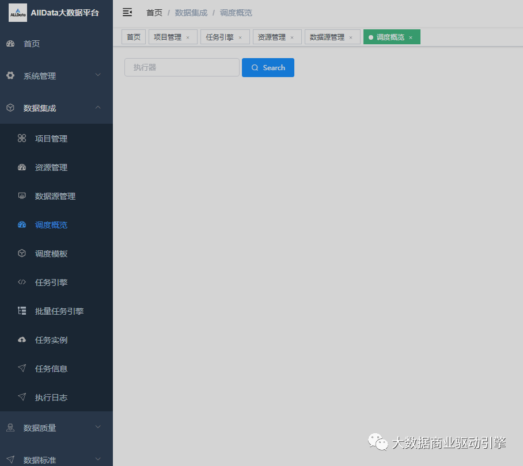Toggle the sidebar collapse hamburger icon
523x466 pixels.
127,13
